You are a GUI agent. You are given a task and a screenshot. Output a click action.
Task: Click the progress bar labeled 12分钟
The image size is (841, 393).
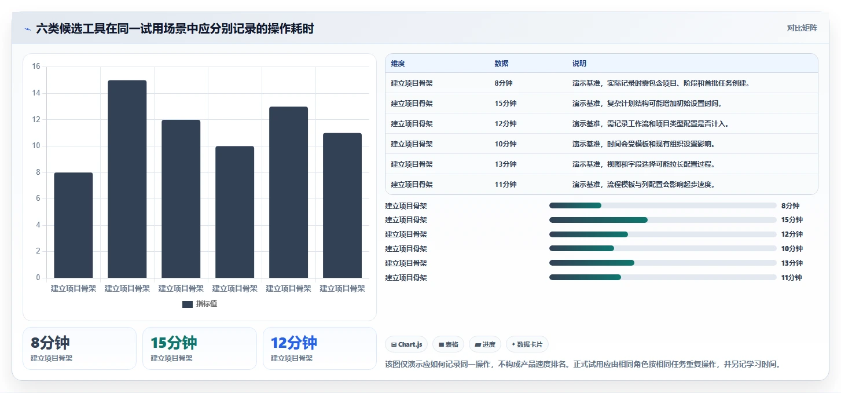click(663, 234)
